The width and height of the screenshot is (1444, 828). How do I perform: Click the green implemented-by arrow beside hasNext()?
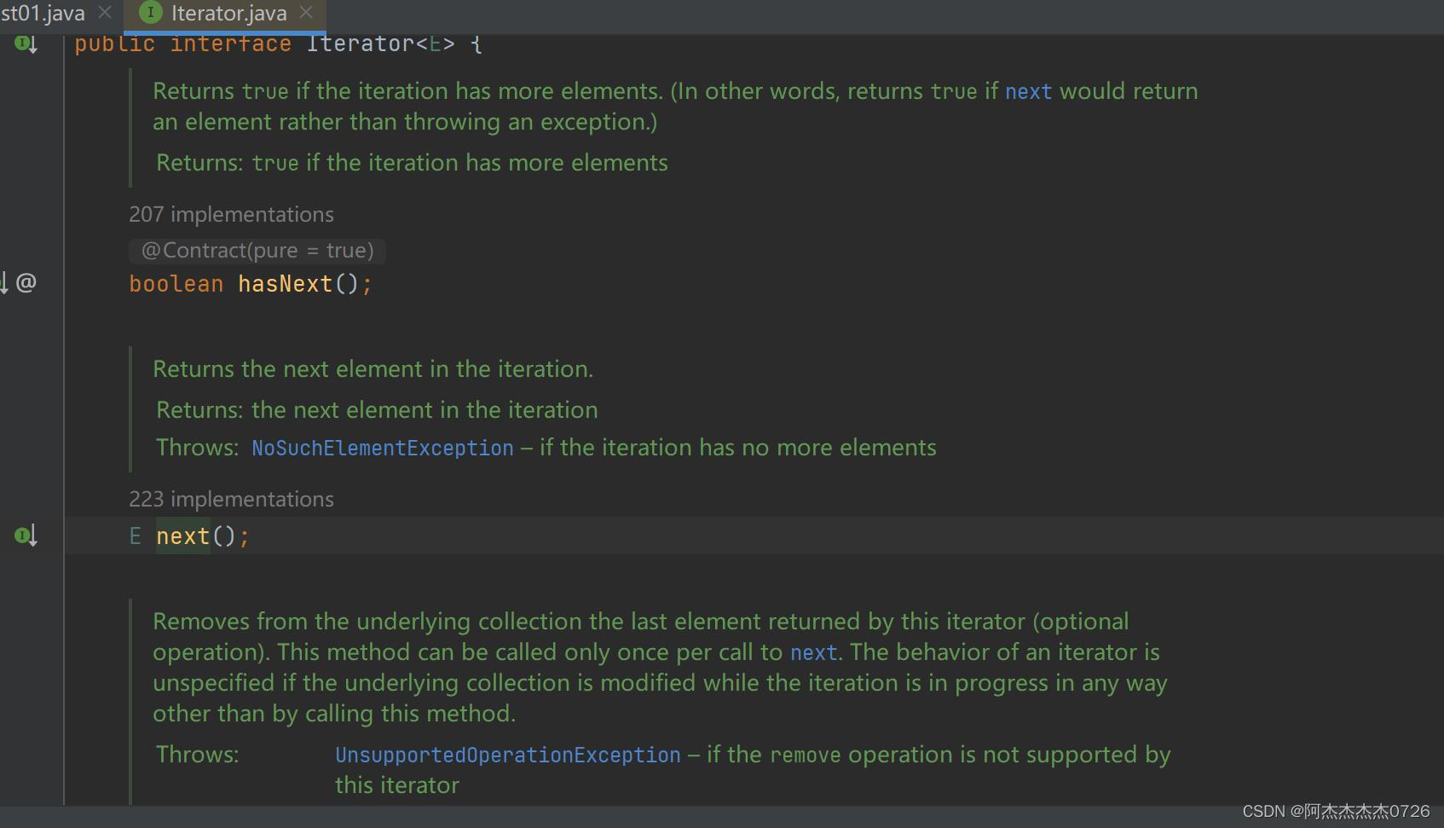coord(5,281)
